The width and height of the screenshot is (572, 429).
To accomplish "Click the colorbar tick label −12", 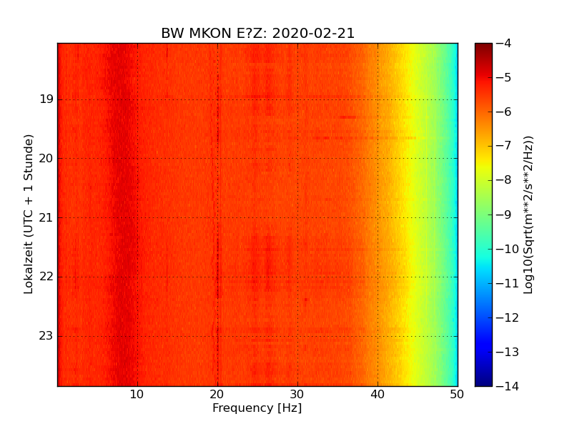I will tap(508, 317).
